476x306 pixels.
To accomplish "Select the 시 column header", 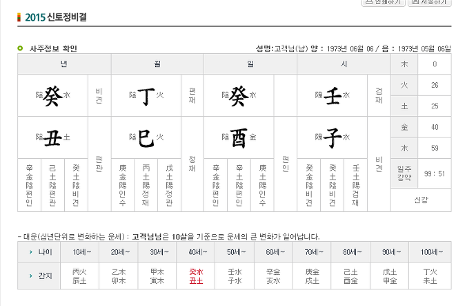I will coord(344,64).
